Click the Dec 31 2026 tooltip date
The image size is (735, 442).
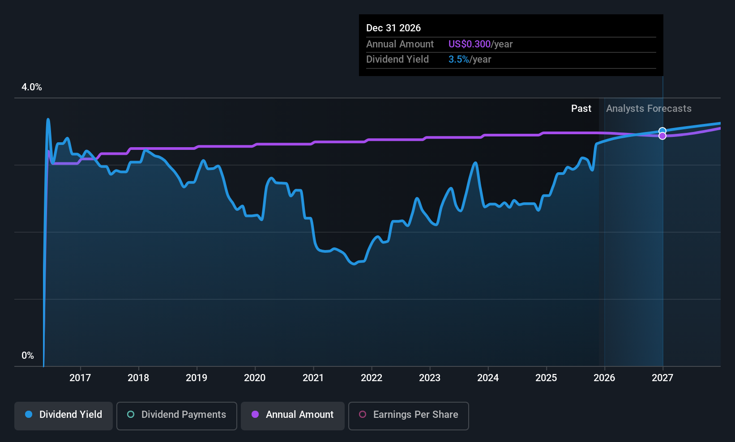pyautogui.click(x=393, y=28)
